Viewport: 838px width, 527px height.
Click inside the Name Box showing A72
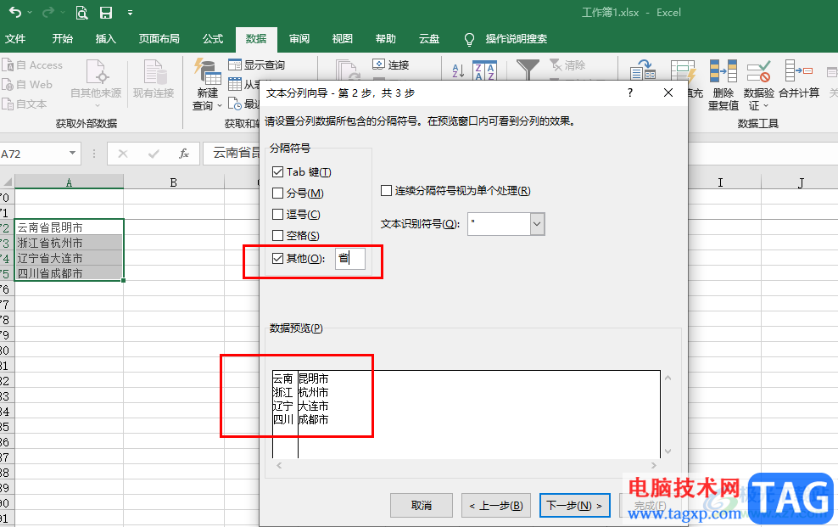point(32,154)
